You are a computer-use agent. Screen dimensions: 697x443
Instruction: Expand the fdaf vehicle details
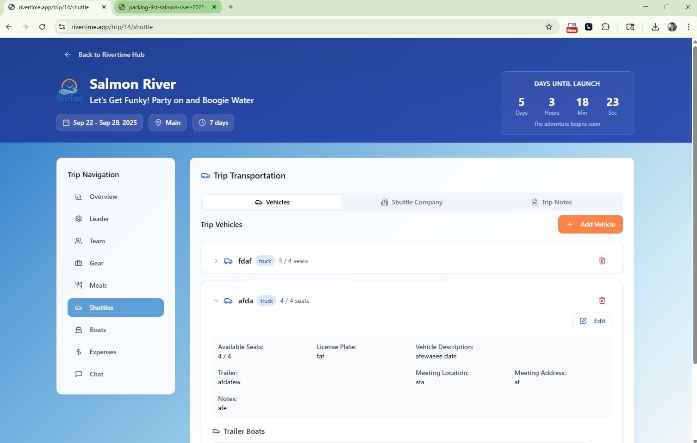tap(216, 261)
